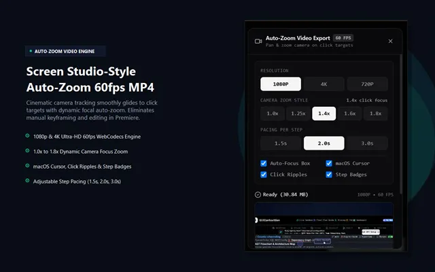Choose 1.25x camera zoom style
The height and width of the screenshot is (272, 435).
[298, 114]
